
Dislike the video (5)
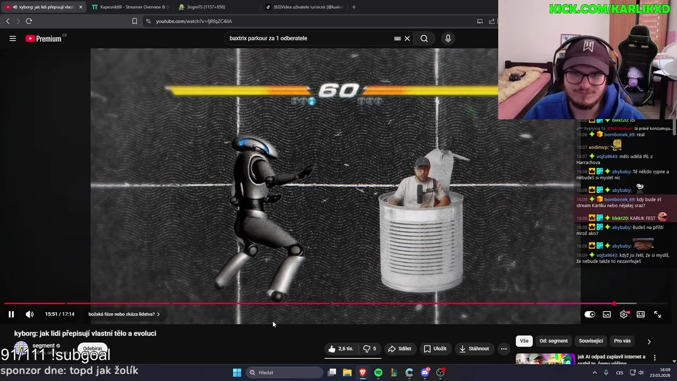coord(370,349)
